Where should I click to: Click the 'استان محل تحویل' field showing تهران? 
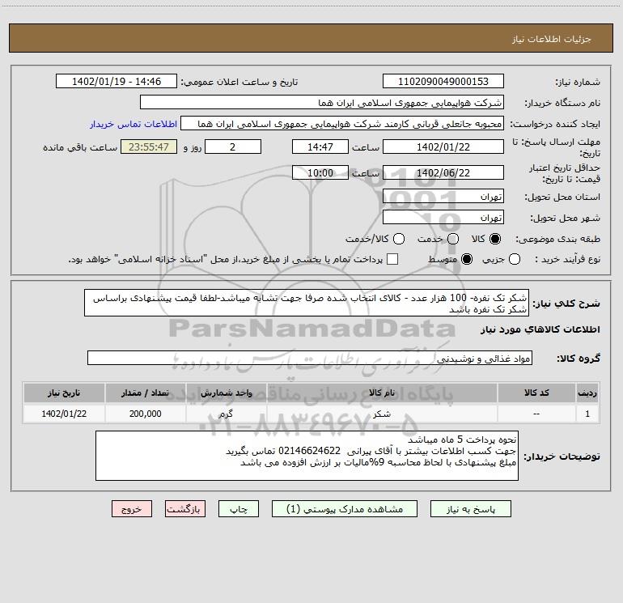point(443,197)
